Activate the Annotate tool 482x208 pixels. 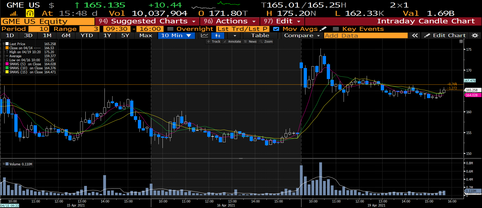click(232, 42)
